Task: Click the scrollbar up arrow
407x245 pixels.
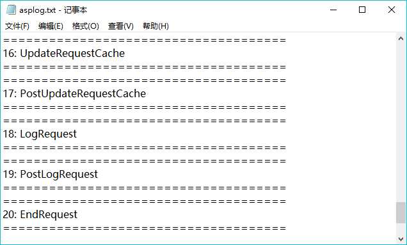Action: coord(401,38)
